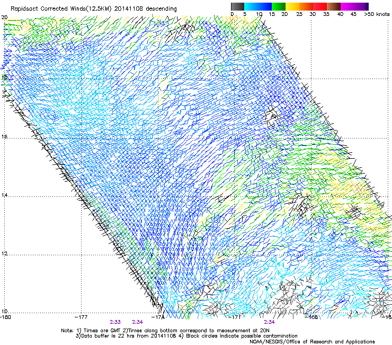Viewport: 392px width, 345px height.
Task: Click latitude label 16 on left axis
Action: [x=4, y=137]
